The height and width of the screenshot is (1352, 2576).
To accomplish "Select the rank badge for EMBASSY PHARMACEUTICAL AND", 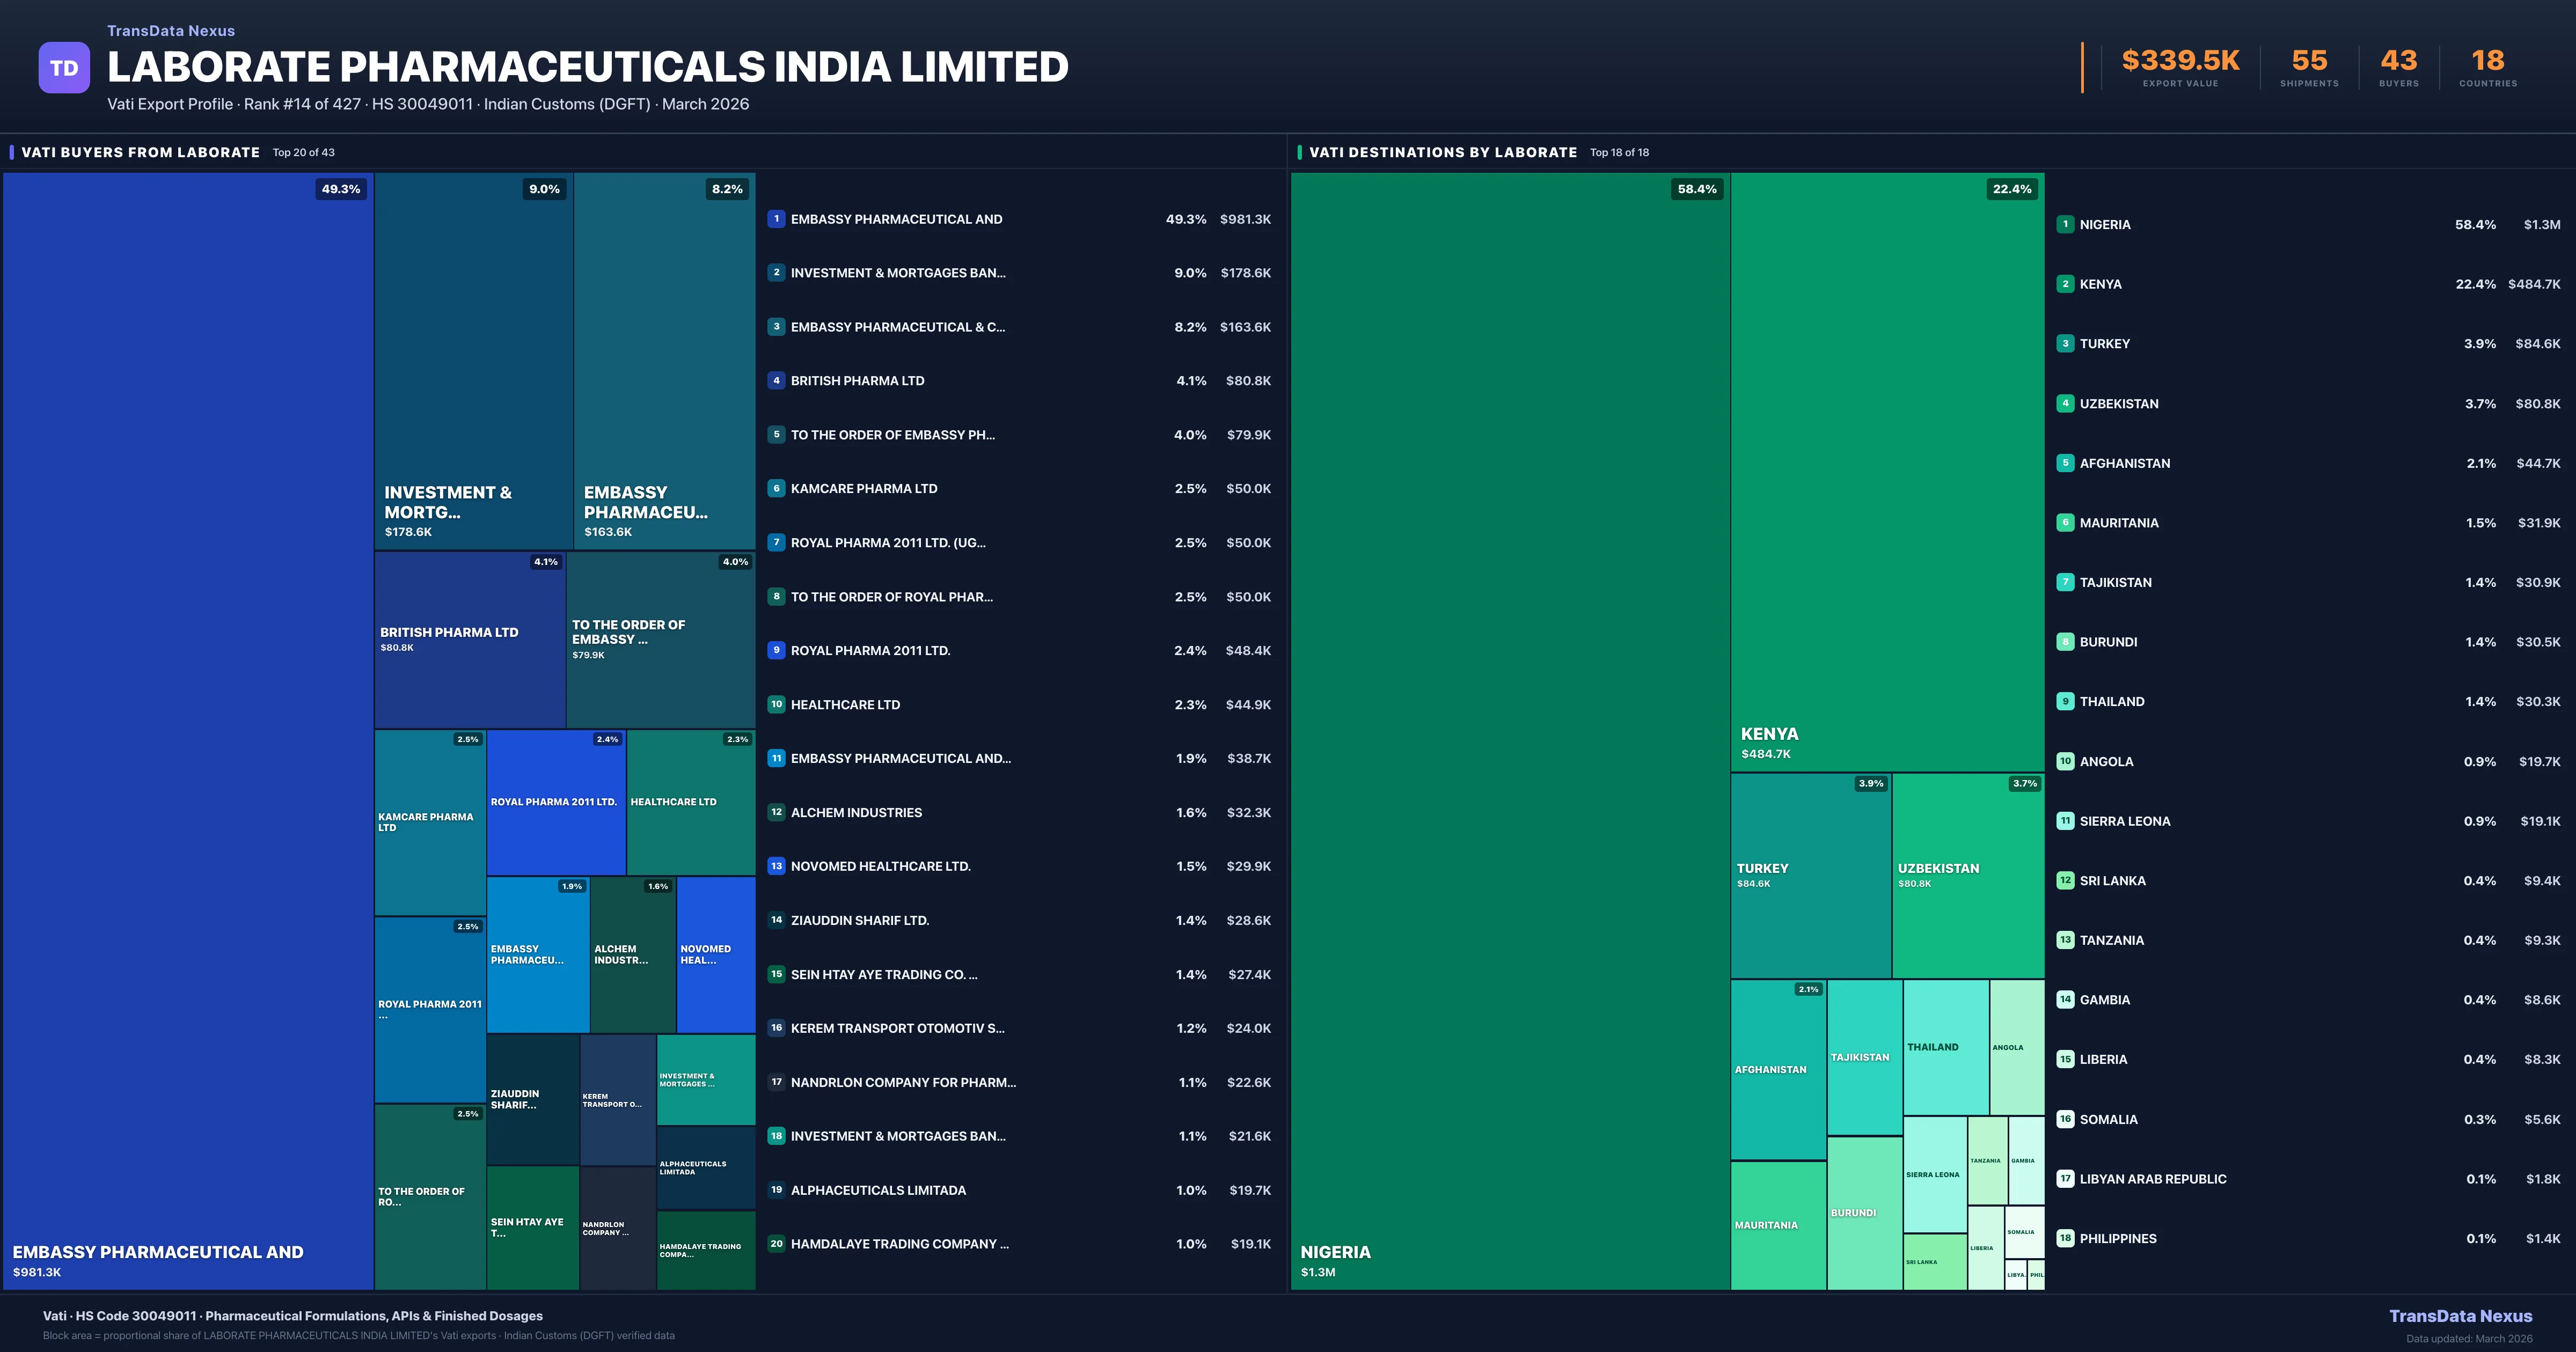I will tap(776, 218).
